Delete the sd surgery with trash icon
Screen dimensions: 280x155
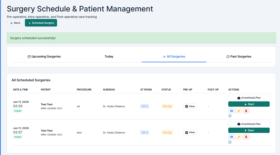[x=246, y=111]
